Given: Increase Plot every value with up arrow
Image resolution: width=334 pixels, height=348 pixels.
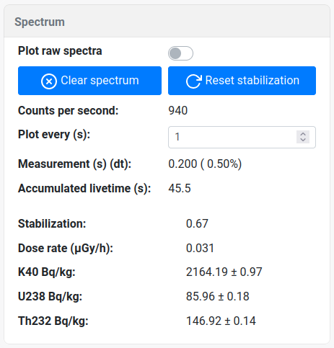Looking at the screenshot, I should tap(303, 134).
